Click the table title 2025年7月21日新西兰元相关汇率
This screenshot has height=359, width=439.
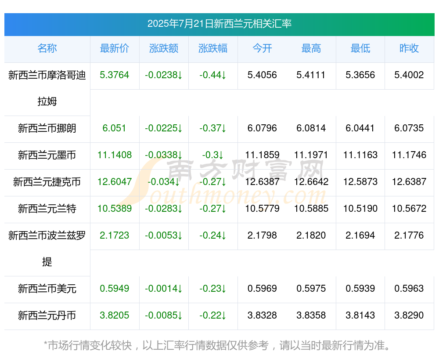[x=219, y=24]
